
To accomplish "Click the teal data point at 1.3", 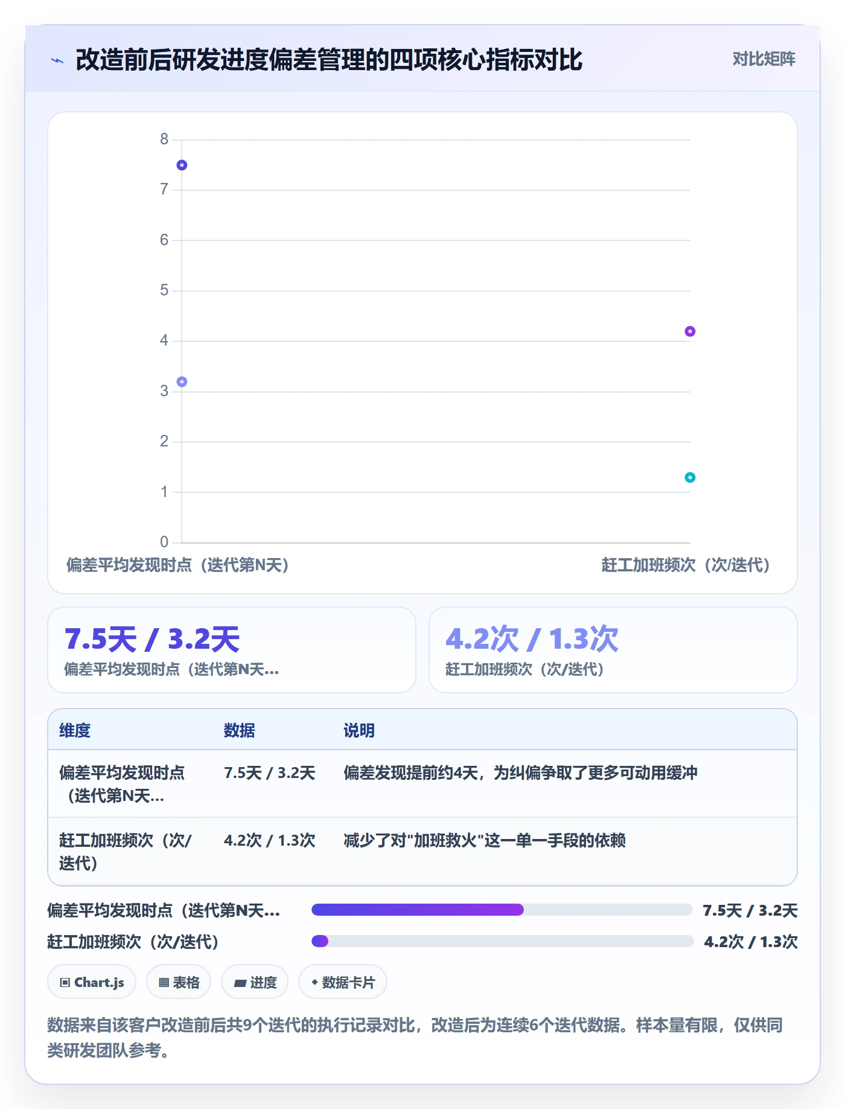I will [690, 477].
